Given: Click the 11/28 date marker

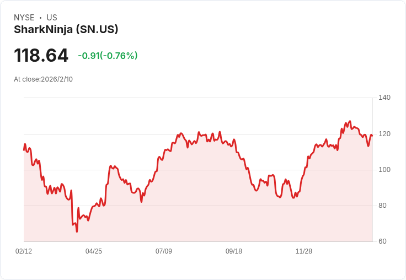Looking at the screenshot, I should (x=304, y=251).
